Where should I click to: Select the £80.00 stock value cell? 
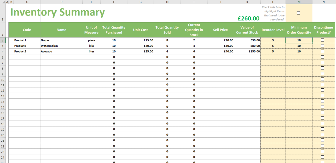(247, 46)
